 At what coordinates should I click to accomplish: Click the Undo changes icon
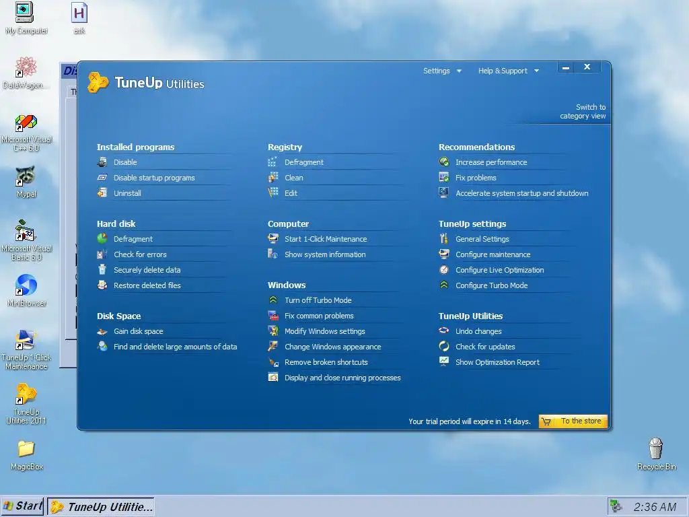click(444, 331)
